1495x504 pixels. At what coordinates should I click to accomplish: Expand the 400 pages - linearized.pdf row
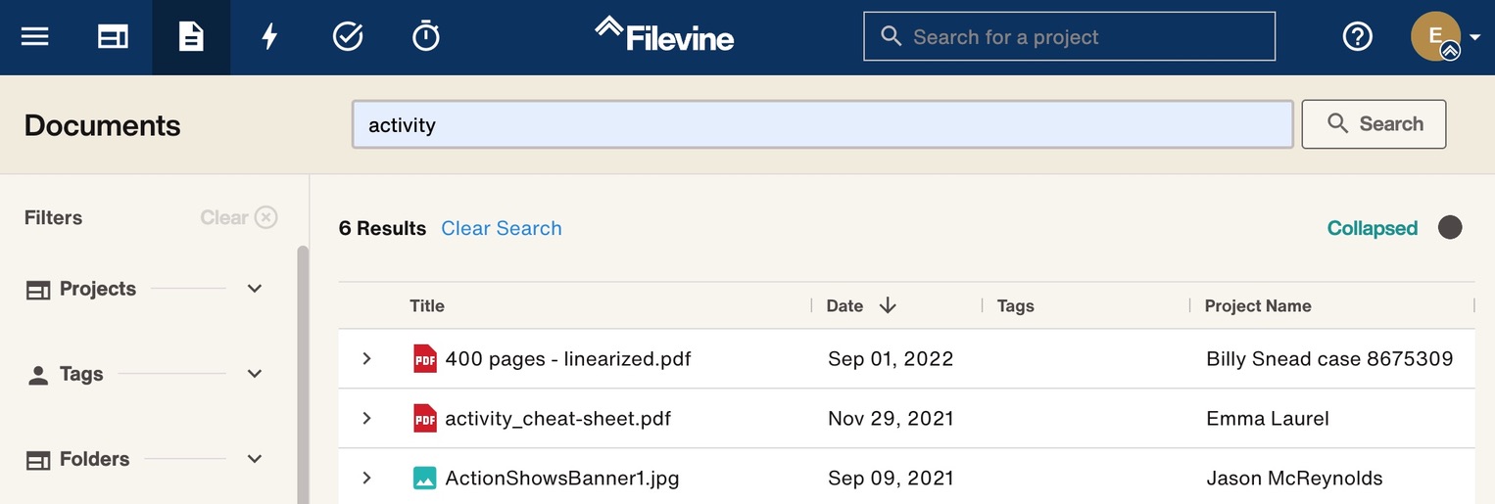367,359
